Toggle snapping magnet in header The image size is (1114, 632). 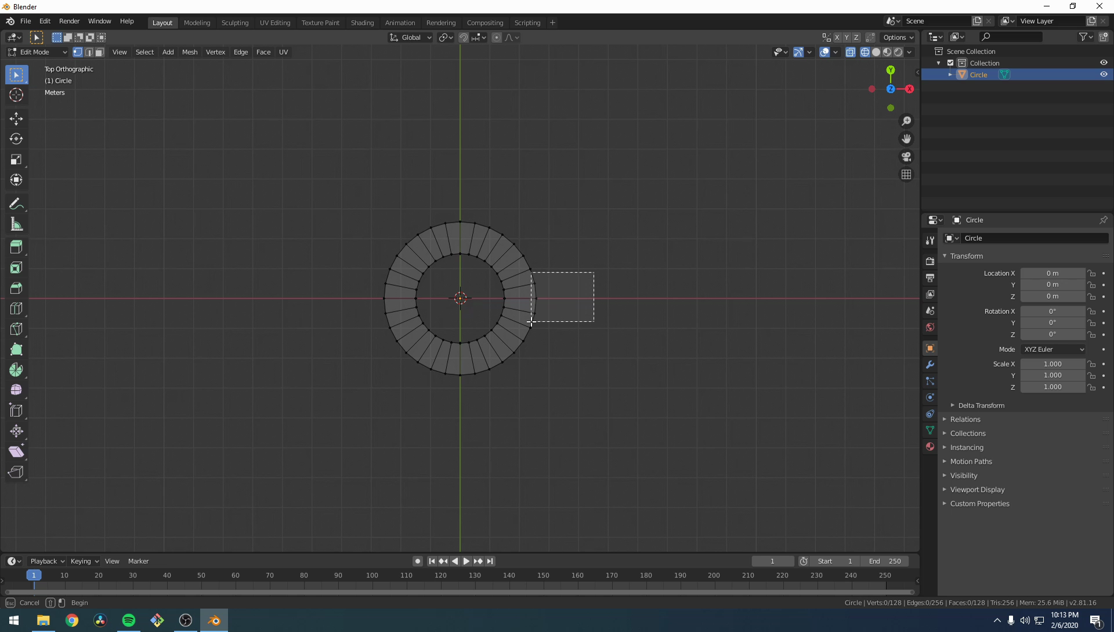[464, 38]
